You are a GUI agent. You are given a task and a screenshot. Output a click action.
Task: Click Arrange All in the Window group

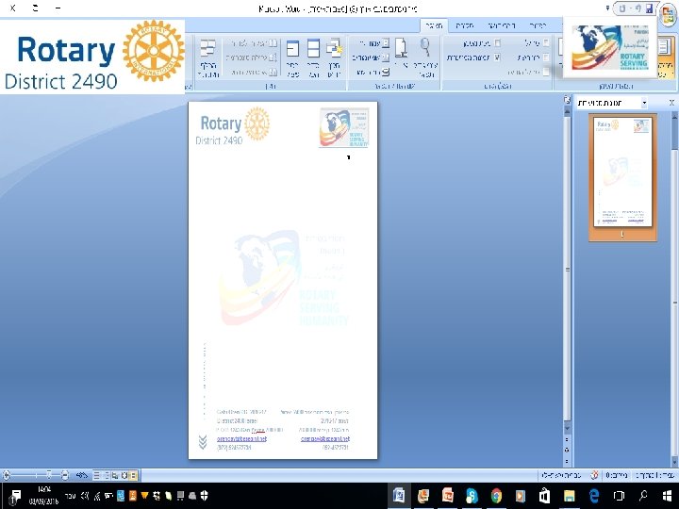click(313, 57)
